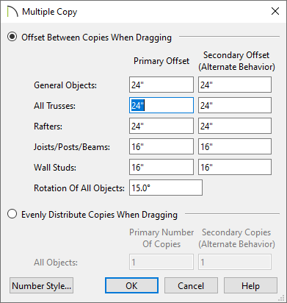Open Help for Multiple Copy
This screenshot has width=287, height=303.
tap(250, 285)
